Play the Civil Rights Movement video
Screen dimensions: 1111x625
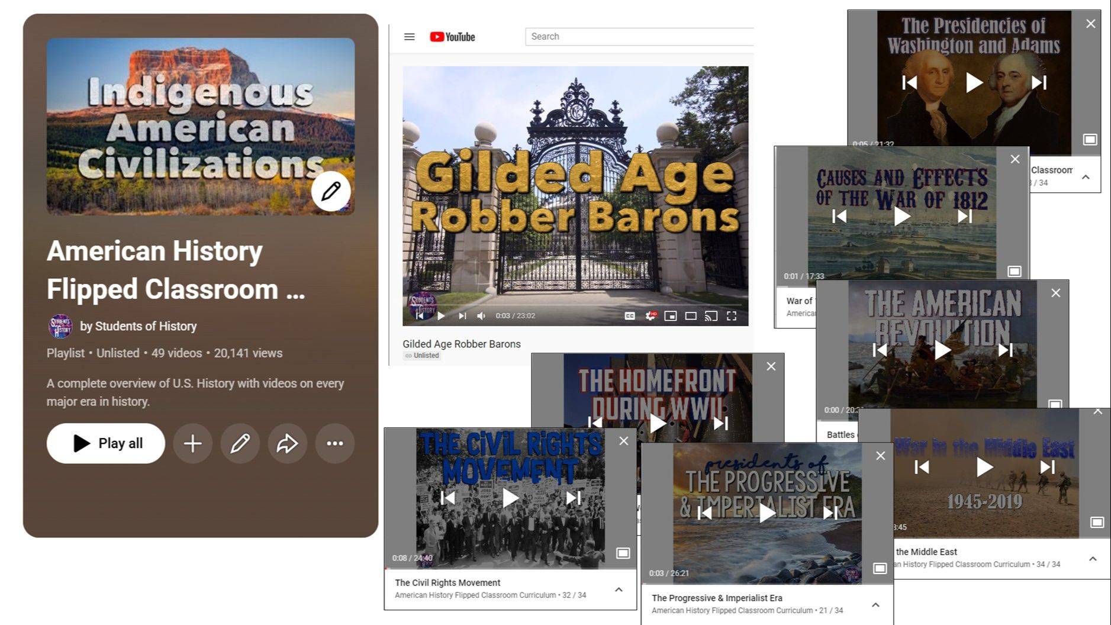[x=510, y=498]
